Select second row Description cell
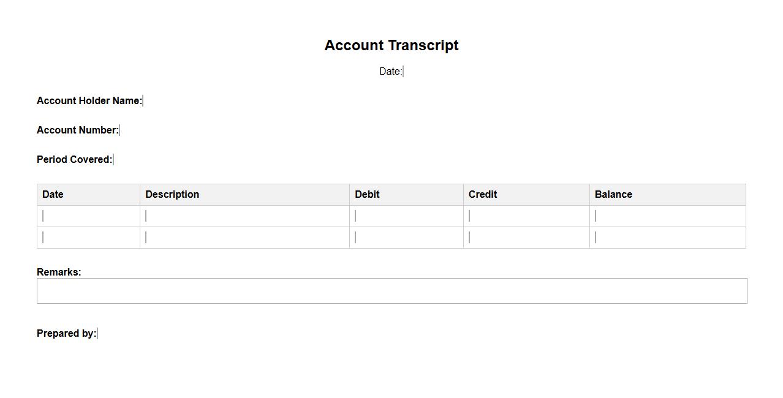Image resolution: width=783 pixels, height=398 pixels. pyautogui.click(x=244, y=238)
